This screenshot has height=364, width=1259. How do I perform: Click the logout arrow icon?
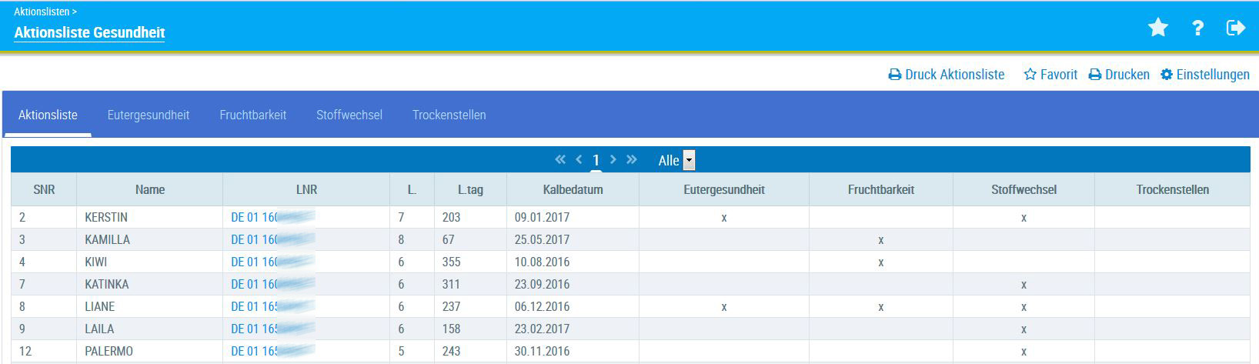1235,28
